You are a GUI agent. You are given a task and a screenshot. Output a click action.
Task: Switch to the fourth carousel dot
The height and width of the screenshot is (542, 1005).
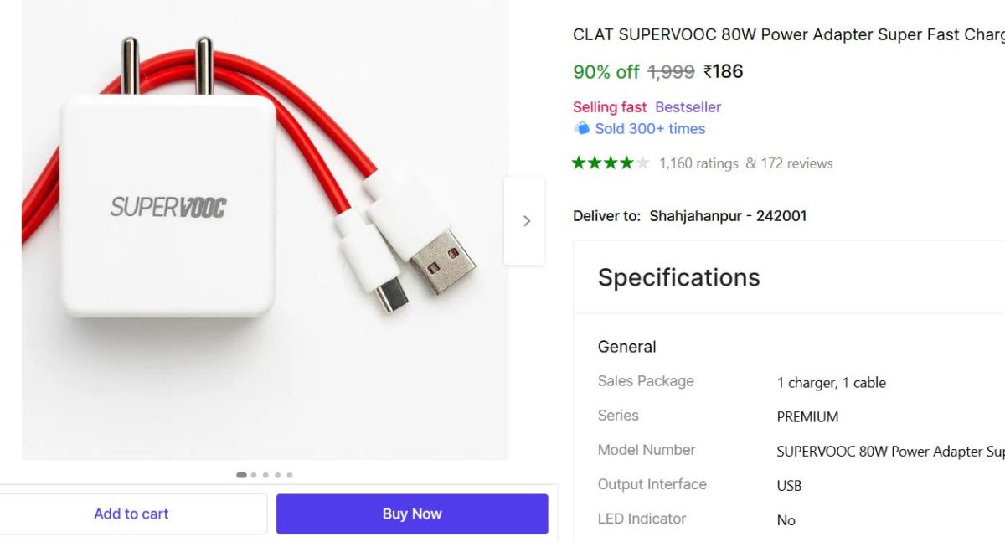tap(278, 475)
